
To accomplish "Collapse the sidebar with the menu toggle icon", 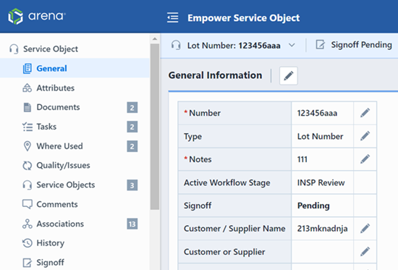I will tap(173, 18).
